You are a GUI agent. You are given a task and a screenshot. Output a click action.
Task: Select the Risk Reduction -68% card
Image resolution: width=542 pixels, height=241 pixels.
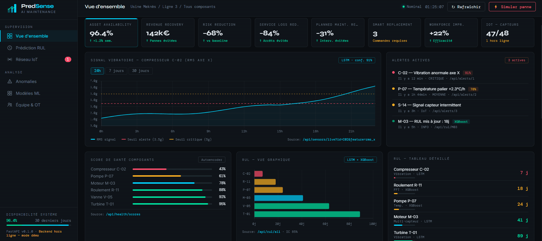pyautogui.click(x=224, y=32)
